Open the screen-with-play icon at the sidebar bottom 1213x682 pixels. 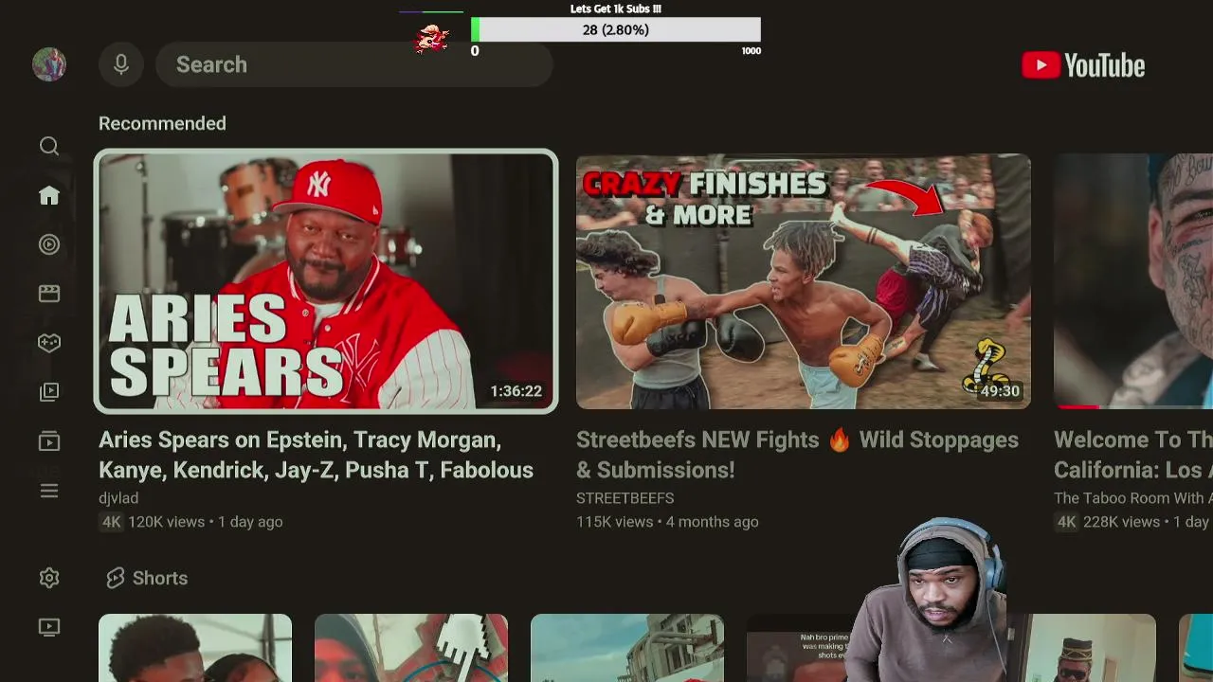(49, 627)
